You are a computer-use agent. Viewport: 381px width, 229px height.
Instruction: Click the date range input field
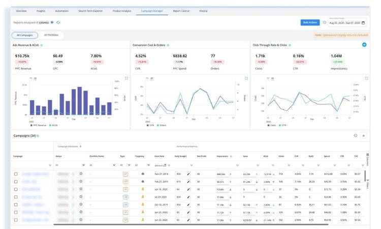click(344, 23)
